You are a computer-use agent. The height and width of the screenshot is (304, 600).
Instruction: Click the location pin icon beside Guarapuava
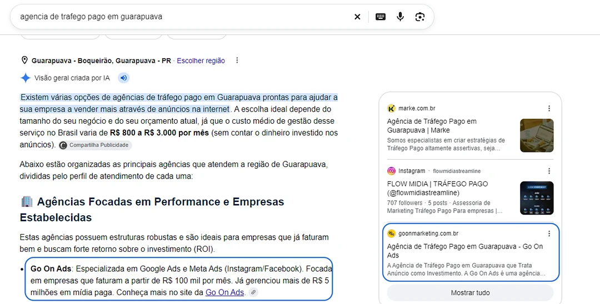click(24, 60)
